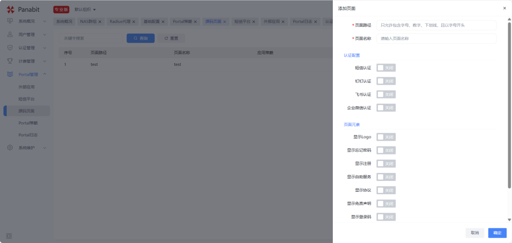Click the Panabit logo icon
512x243 pixels.
pyautogui.click(x=10, y=9)
